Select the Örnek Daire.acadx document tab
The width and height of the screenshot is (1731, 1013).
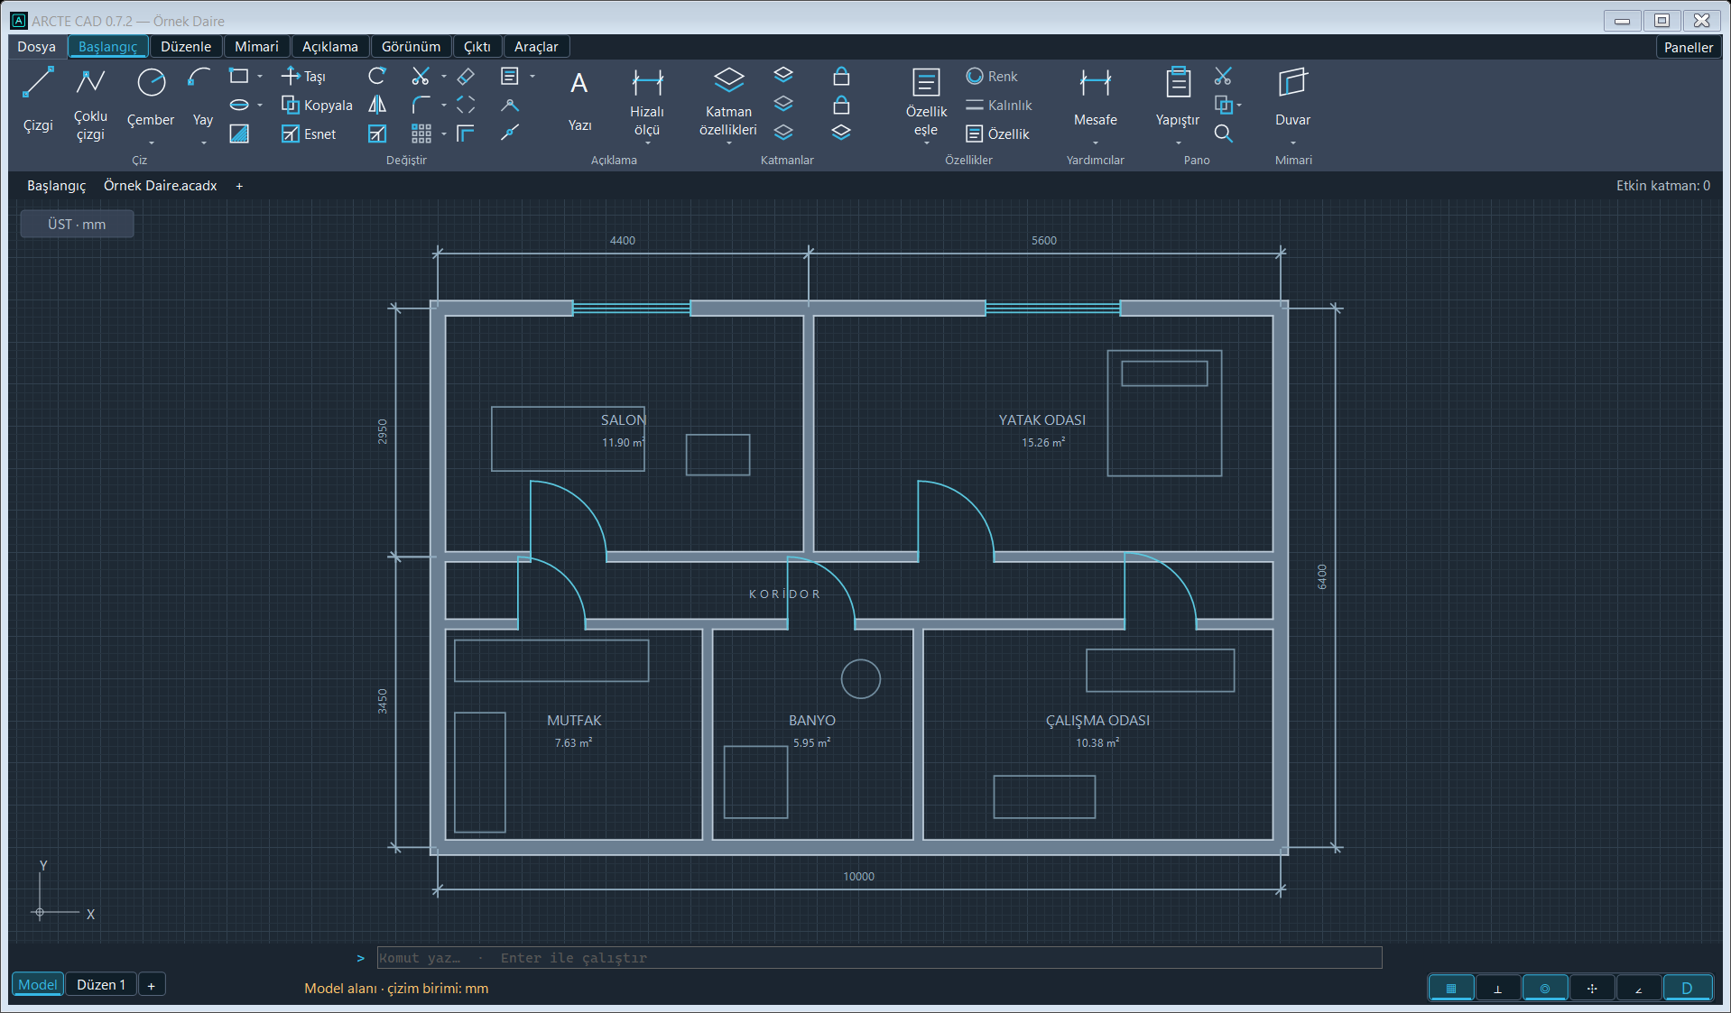tap(161, 186)
